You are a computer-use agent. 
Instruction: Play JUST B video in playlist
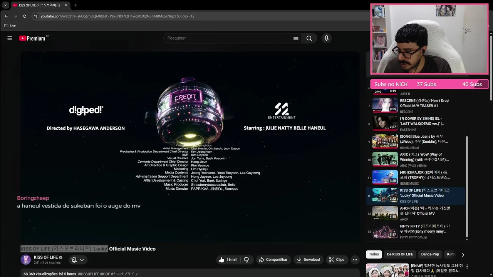(x=416, y=92)
